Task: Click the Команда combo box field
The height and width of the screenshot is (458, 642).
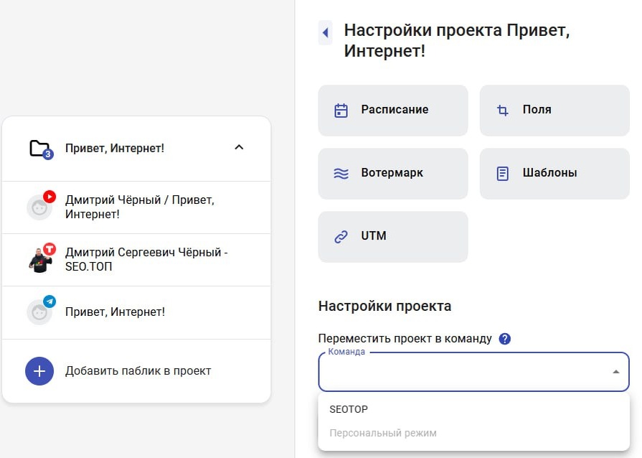Action: [x=459, y=372]
